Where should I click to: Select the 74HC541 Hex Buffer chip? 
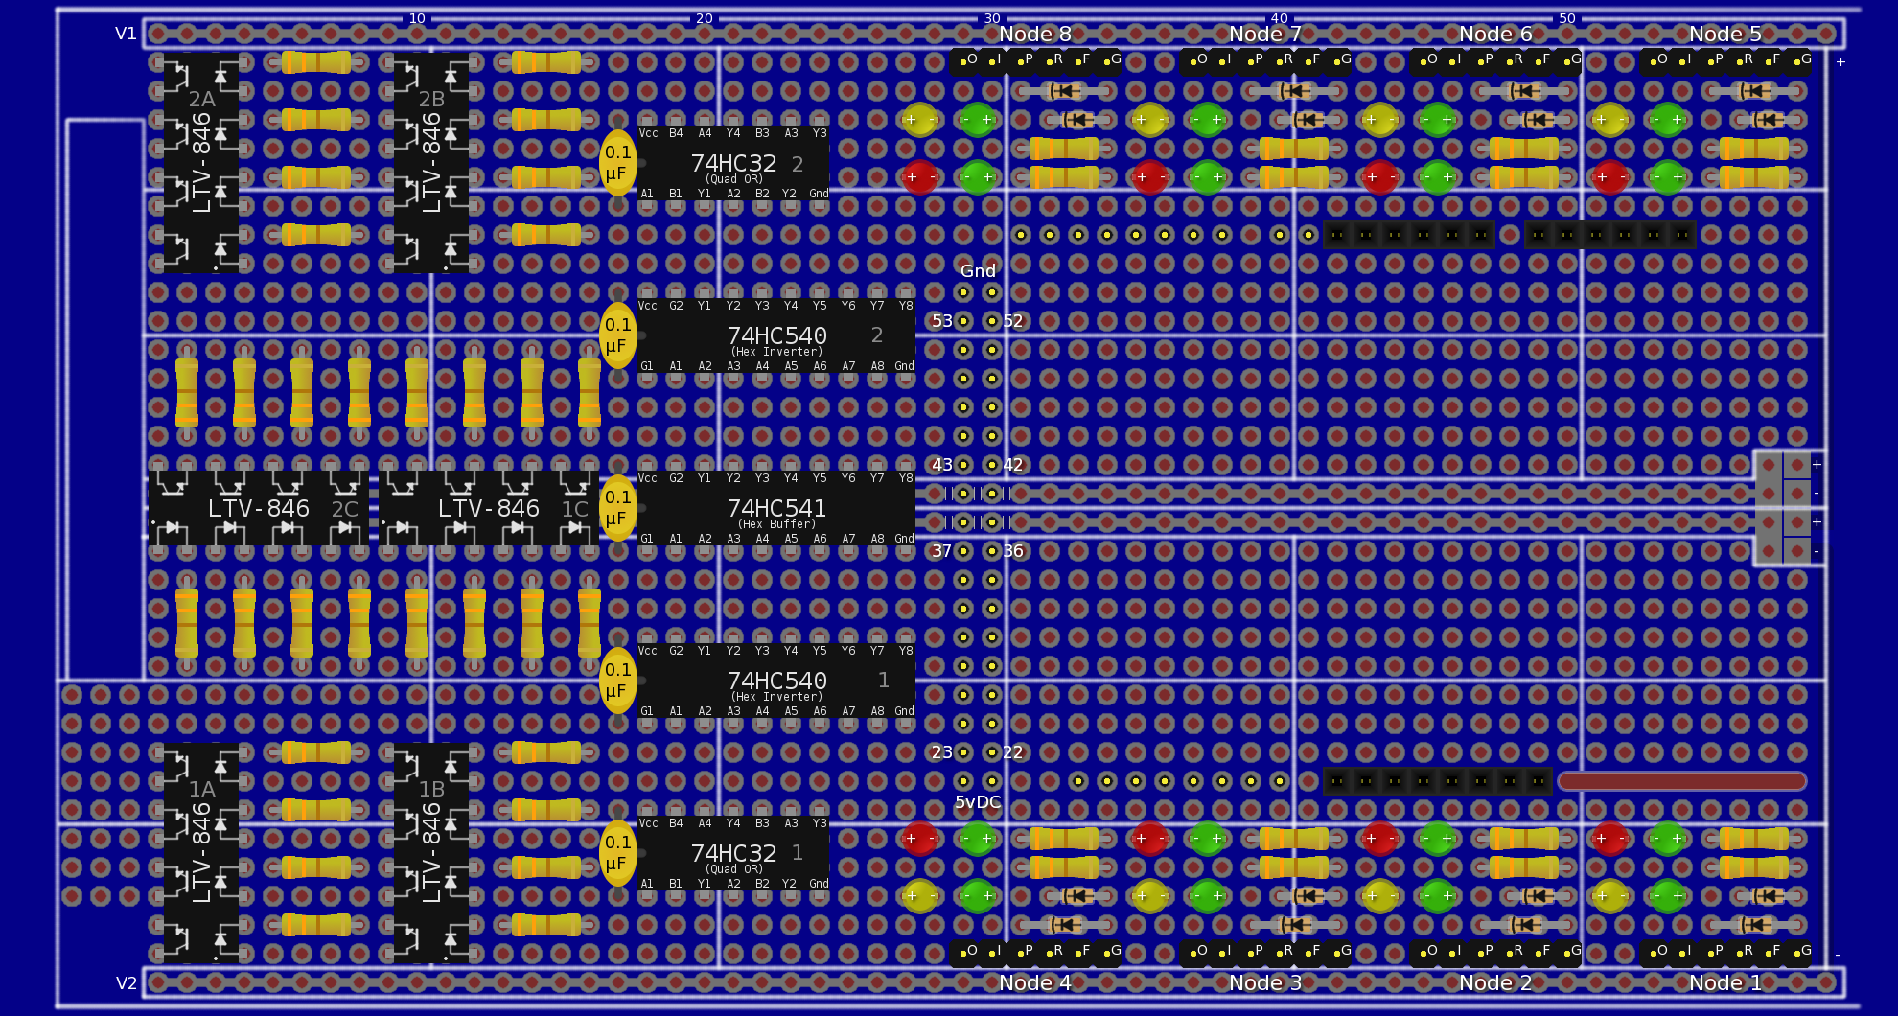(x=776, y=508)
